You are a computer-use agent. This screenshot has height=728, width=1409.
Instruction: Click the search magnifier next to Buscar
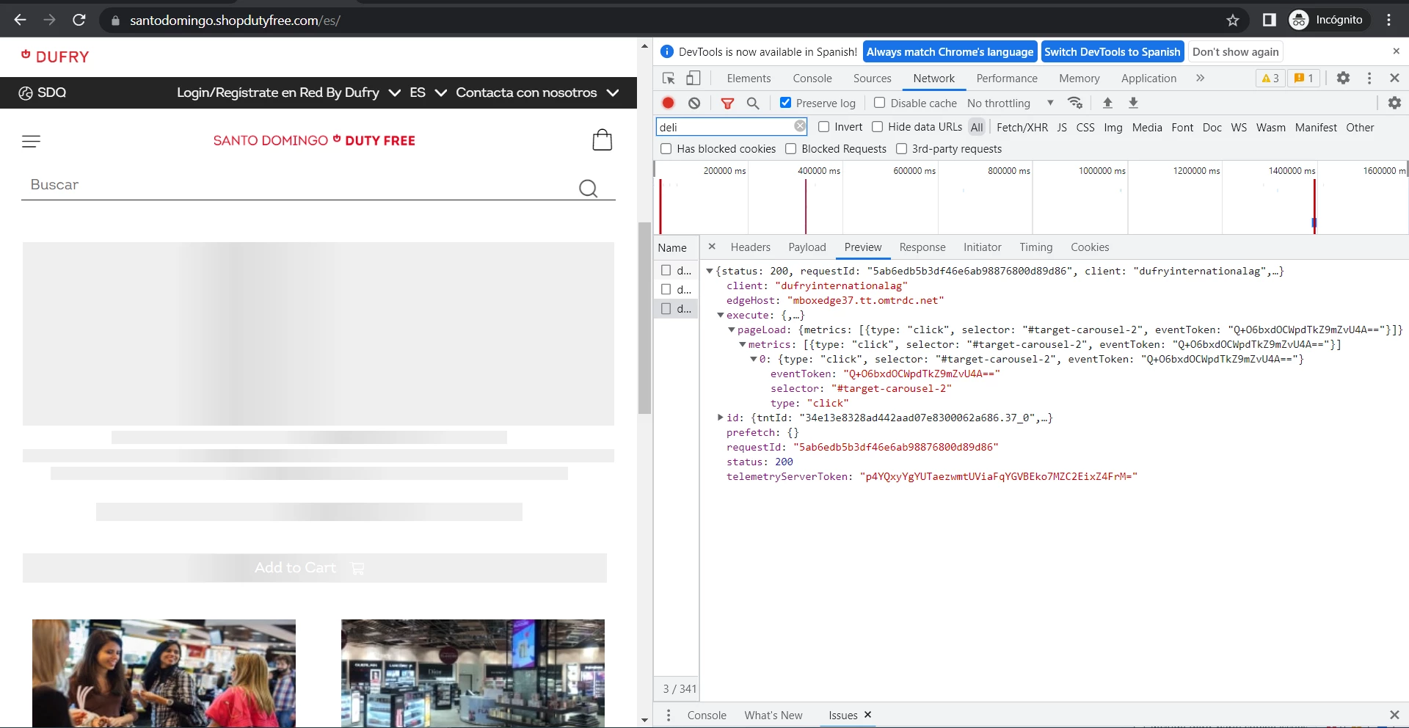tap(588, 189)
